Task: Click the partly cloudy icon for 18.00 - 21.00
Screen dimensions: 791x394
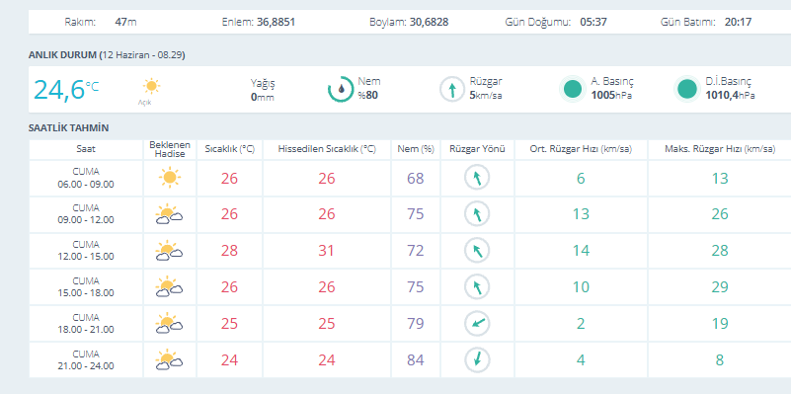Action: click(169, 323)
